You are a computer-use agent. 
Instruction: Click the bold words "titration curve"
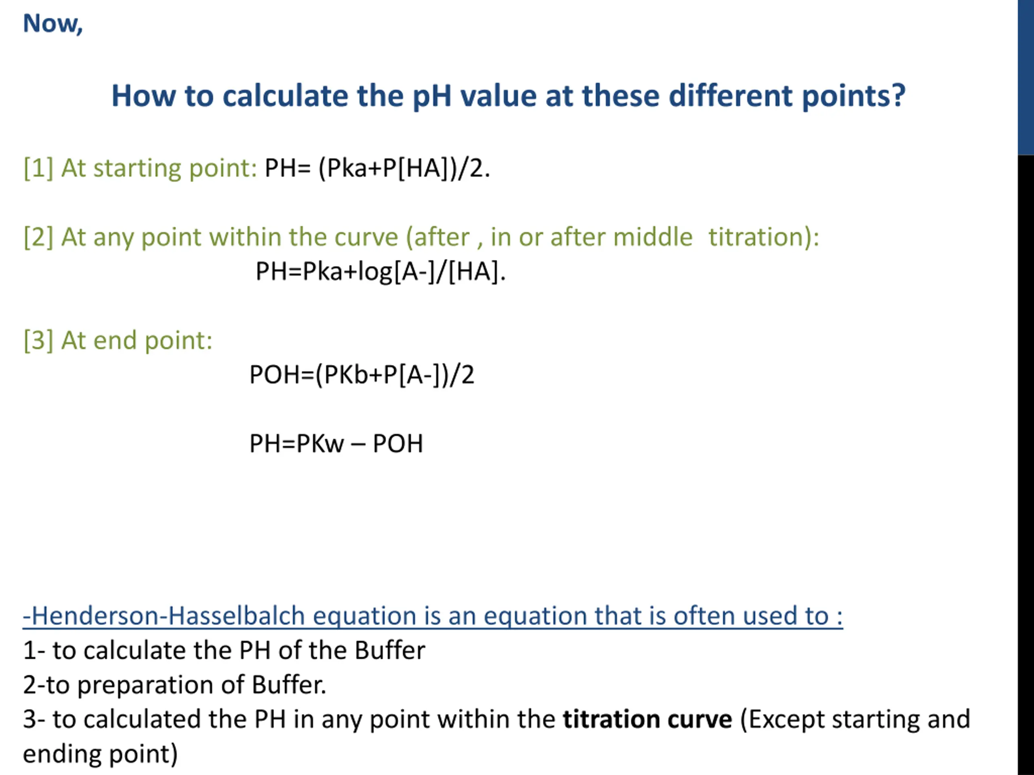click(x=647, y=719)
